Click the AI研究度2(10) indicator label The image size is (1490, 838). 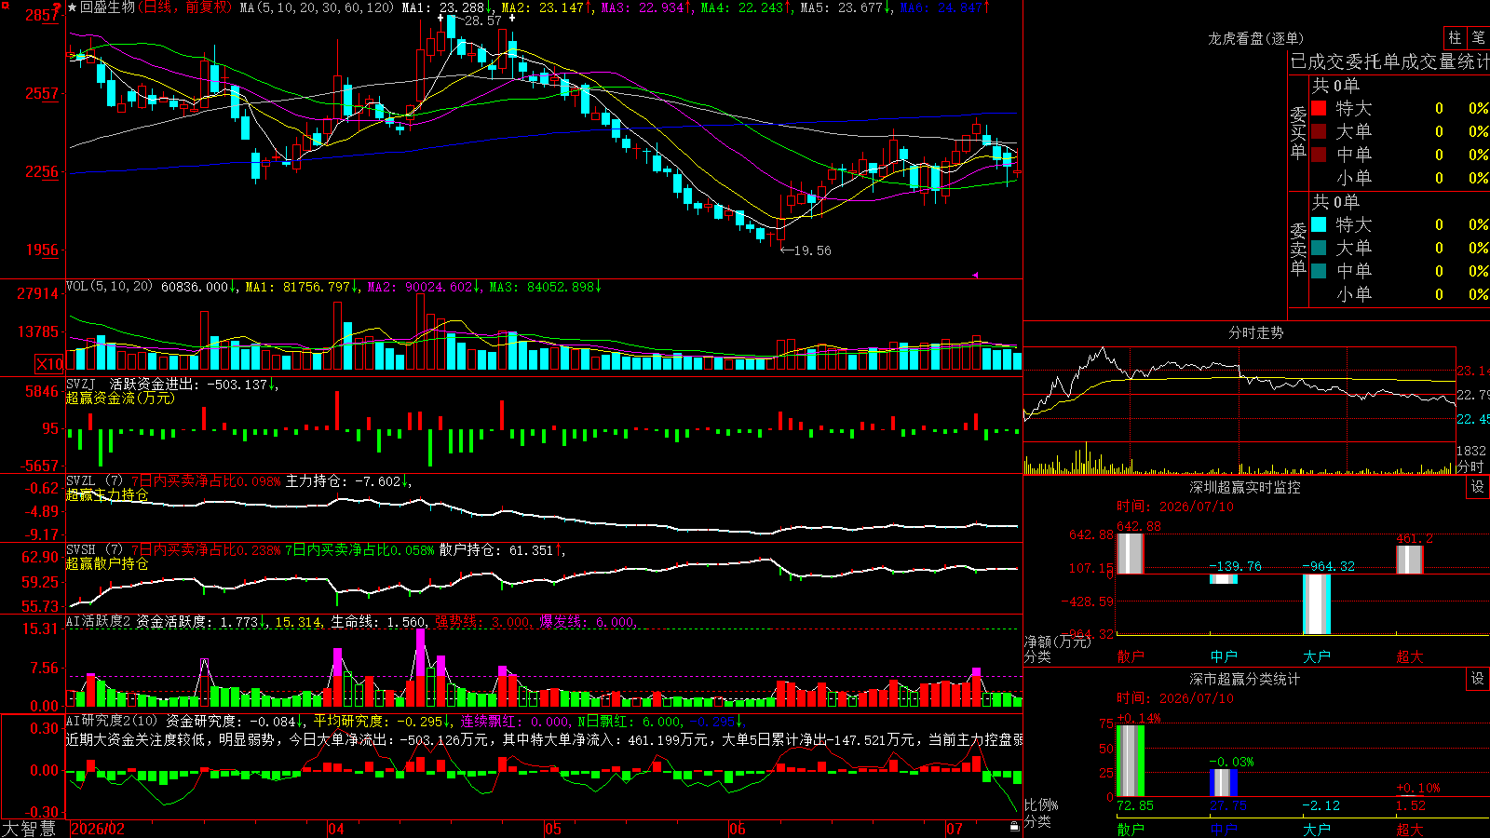113,721
